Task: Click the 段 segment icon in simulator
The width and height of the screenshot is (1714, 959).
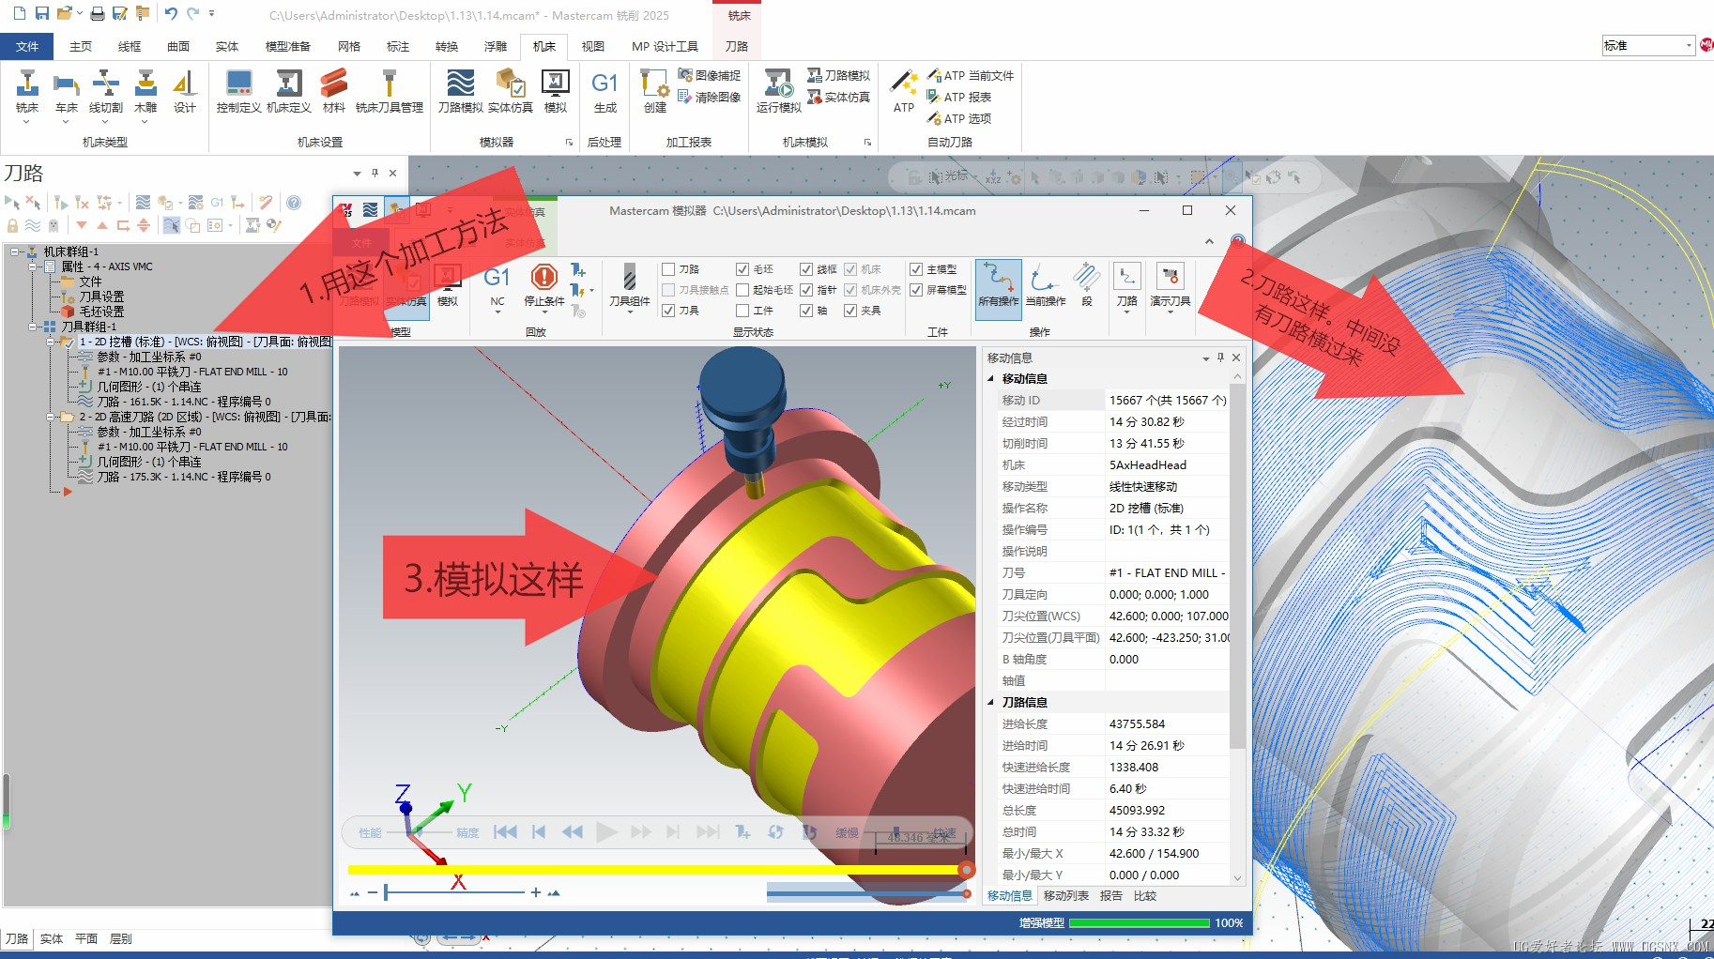Action: (1087, 286)
